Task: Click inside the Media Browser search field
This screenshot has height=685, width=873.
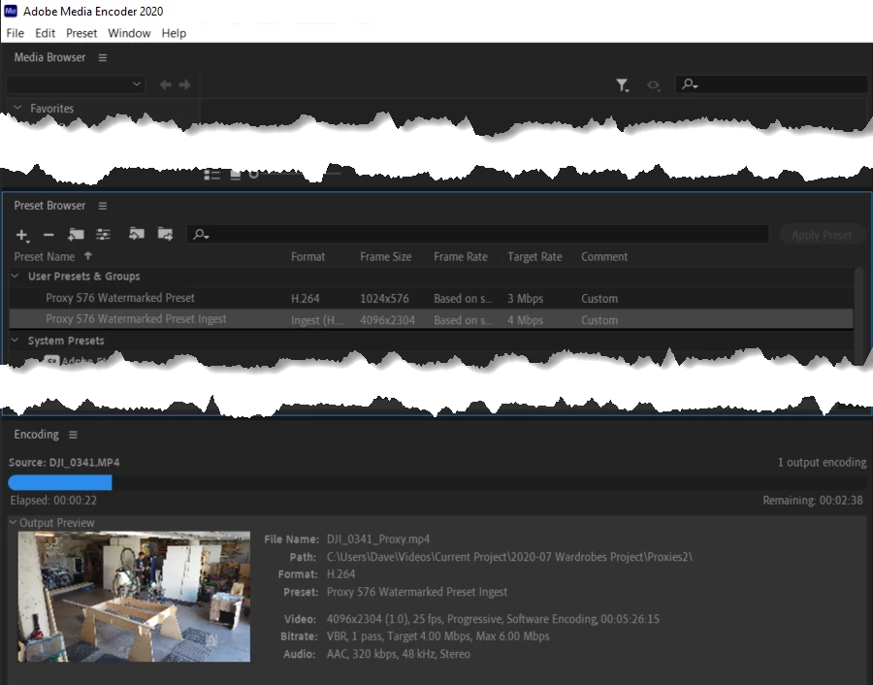Action: tap(772, 84)
